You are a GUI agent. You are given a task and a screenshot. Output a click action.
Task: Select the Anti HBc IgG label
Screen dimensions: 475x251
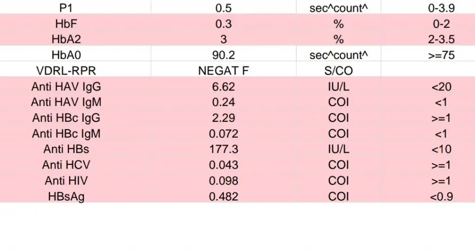point(66,118)
